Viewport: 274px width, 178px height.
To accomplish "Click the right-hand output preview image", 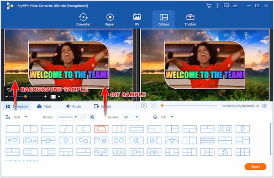I will [205, 65].
